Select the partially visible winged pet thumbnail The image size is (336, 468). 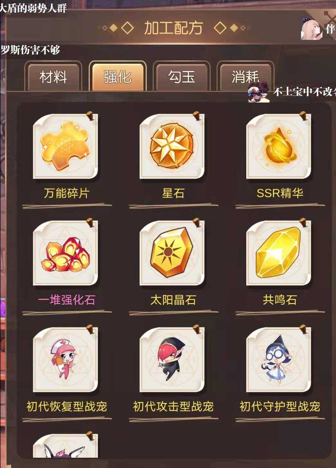click(65, 445)
